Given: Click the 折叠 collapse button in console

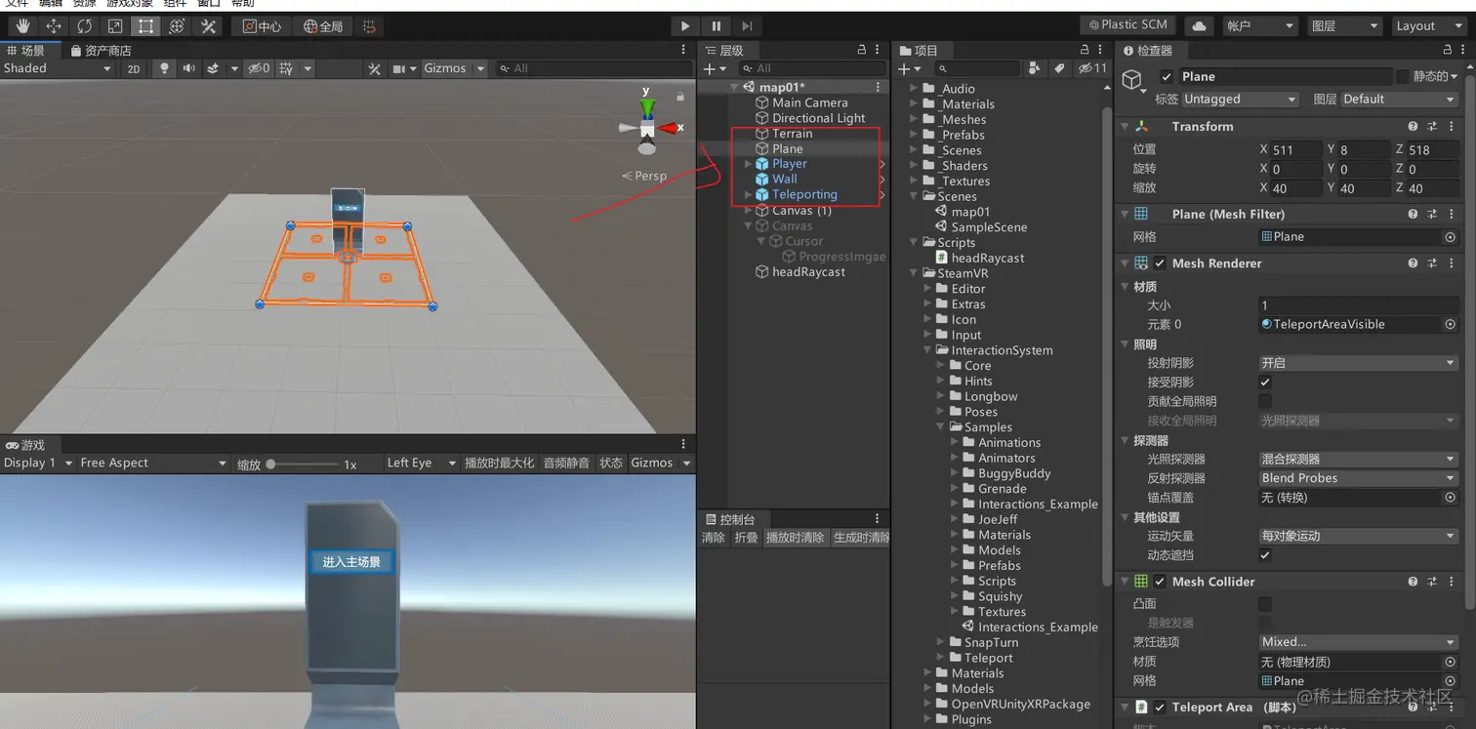Looking at the screenshot, I should pos(746,538).
